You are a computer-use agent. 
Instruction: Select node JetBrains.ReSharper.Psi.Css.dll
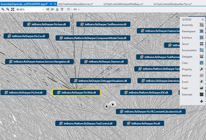pos(26,36)
